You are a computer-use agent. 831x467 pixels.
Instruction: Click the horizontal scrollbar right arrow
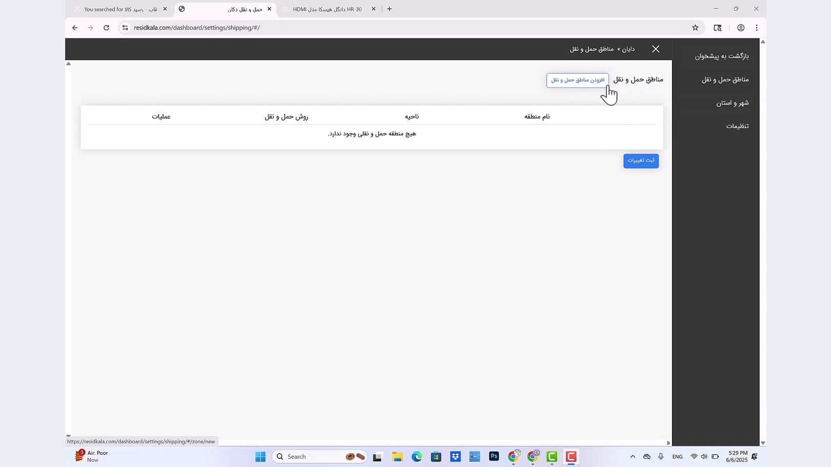pos(668,443)
